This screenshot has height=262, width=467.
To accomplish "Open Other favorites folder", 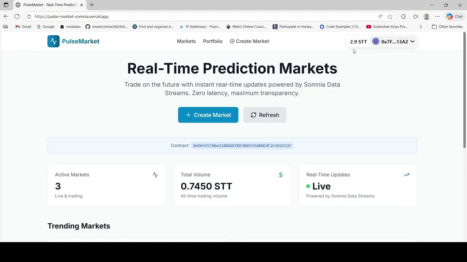I will tap(447, 27).
